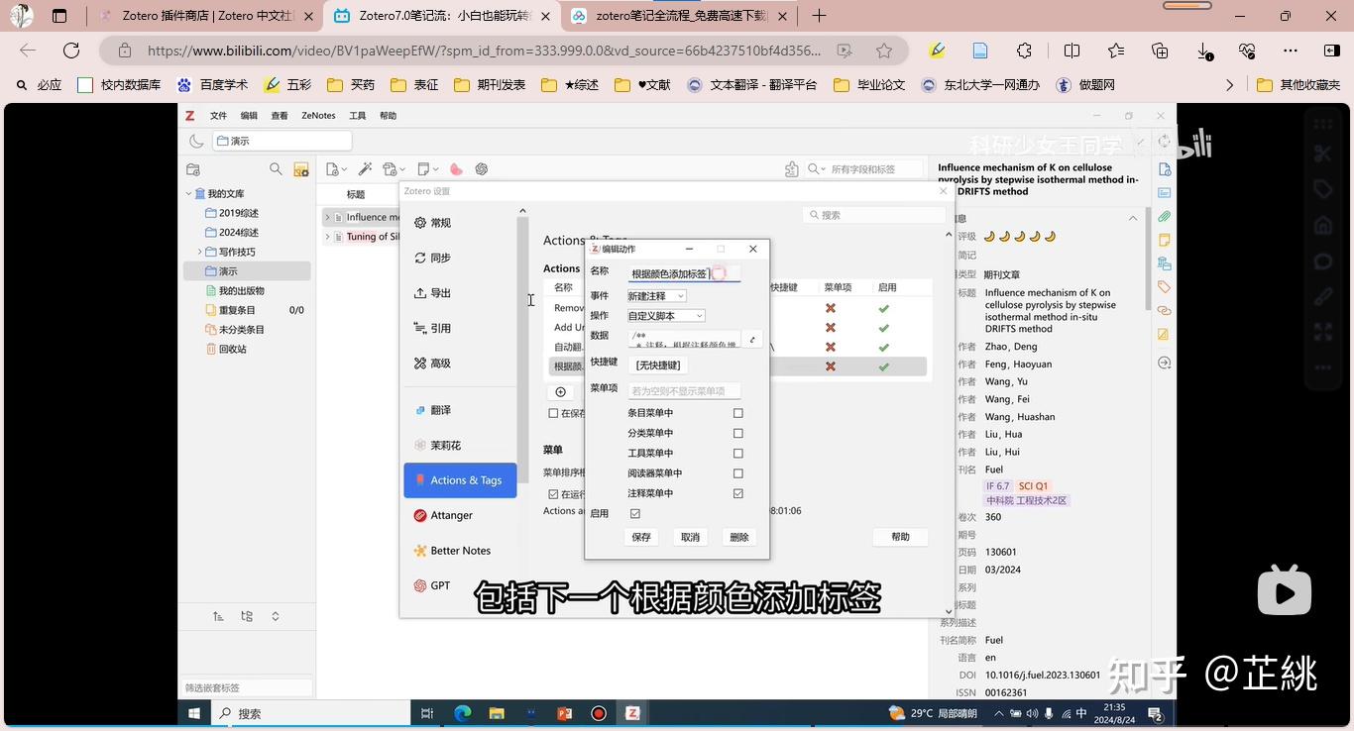The width and height of the screenshot is (1354, 731).
Task: Click the 无快捷键 shortcut button
Action: click(x=658, y=365)
